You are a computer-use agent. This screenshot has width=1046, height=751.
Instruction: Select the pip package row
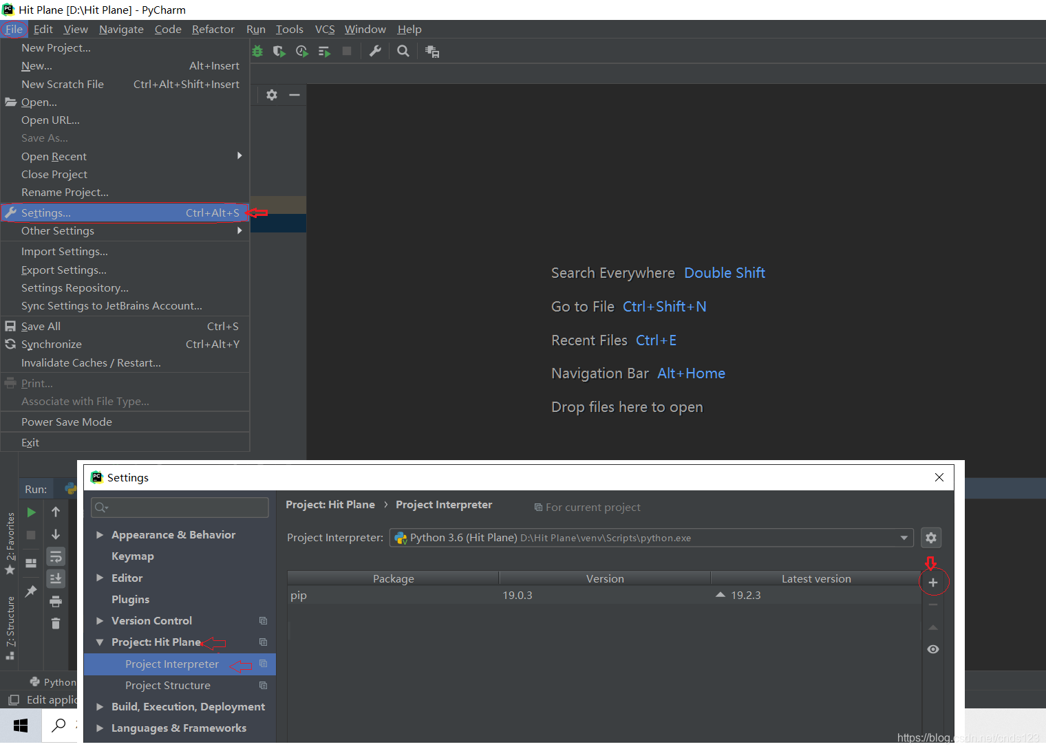[604, 595]
